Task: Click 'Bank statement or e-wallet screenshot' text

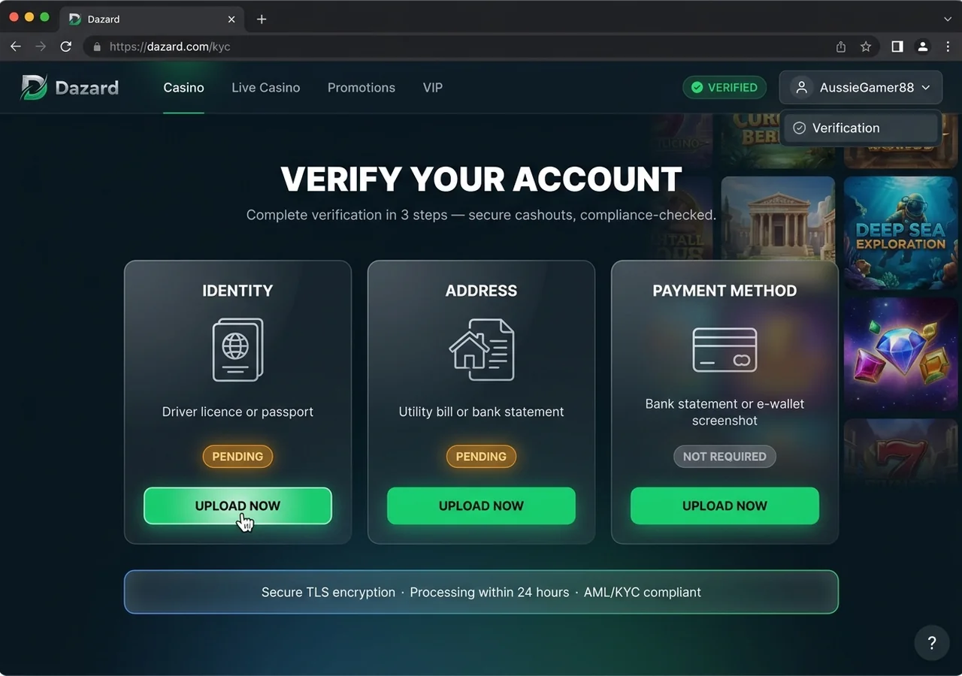Action: 725,412
